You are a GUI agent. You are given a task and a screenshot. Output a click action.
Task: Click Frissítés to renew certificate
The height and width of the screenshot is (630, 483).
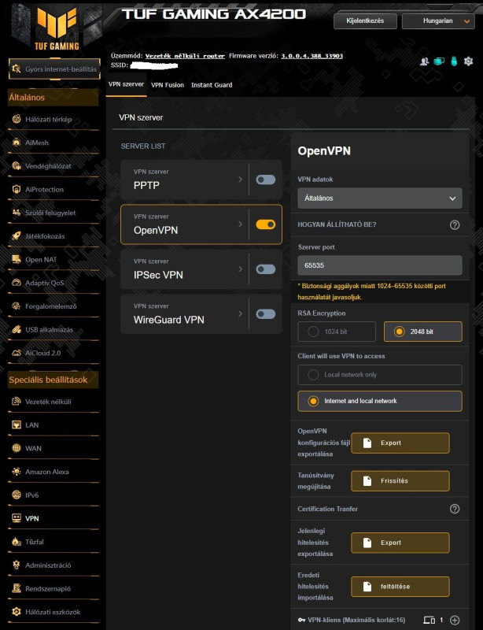[400, 481]
